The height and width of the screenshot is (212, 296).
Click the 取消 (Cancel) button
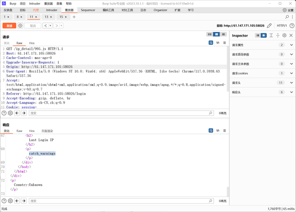[x=32, y=26]
